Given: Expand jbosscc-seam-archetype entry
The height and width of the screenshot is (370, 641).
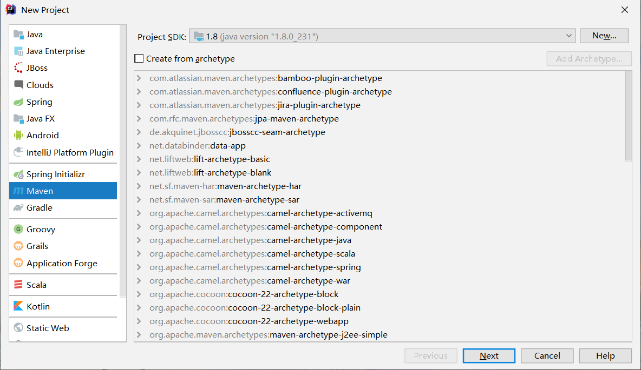Looking at the screenshot, I should click(139, 132).
